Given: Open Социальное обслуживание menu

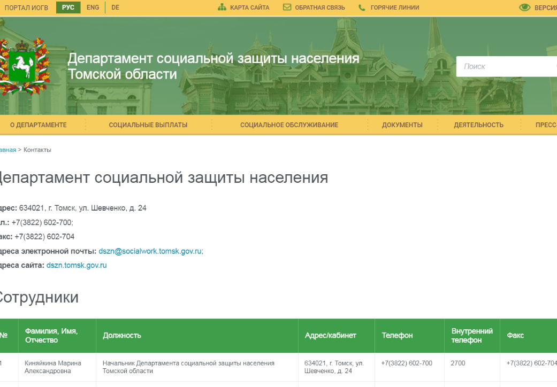Looking at the screenshot, I should point(289,125).
